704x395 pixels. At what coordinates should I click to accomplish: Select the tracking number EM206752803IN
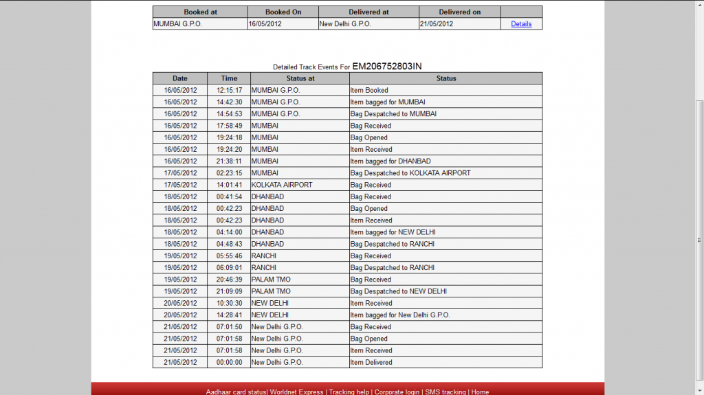coord(386,67)
